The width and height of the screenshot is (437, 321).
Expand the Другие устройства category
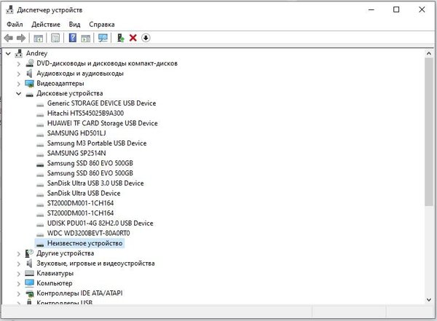tap(19, 253)
